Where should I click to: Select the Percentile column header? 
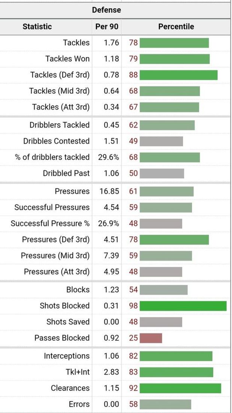coord(176,27)
